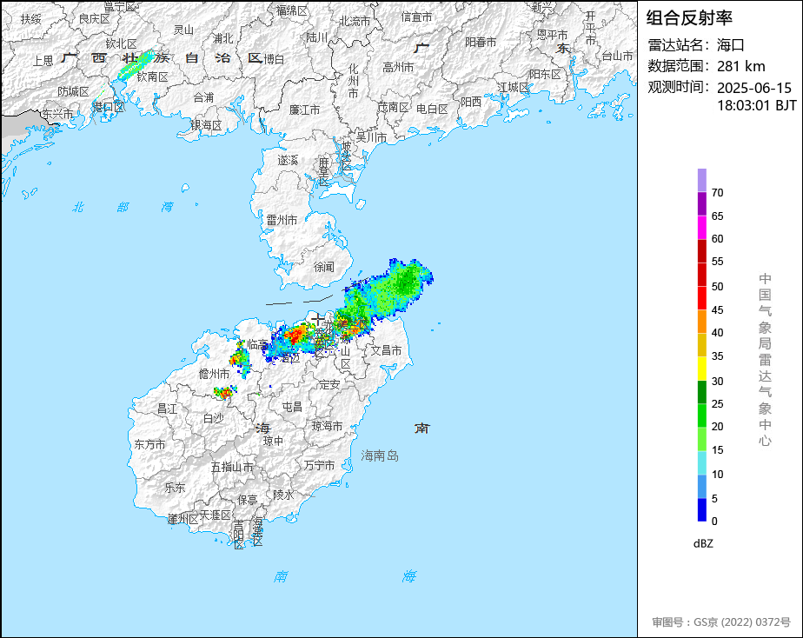This screenshot has width=803, height=638.
Task: Click the 保亭 map label
Action: point(248,499)
